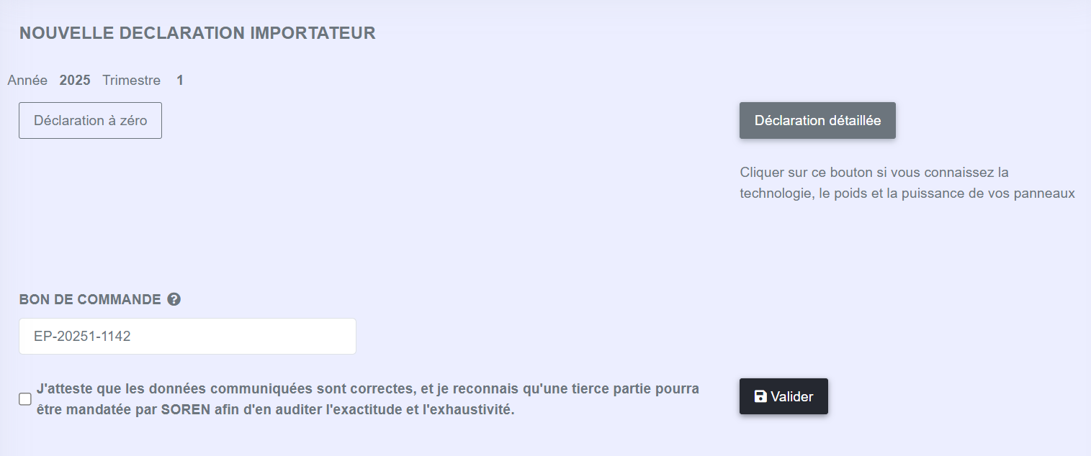Screen dimensions: 1091x456
Task: Click the Trimestre label
Action: [131, 80]
